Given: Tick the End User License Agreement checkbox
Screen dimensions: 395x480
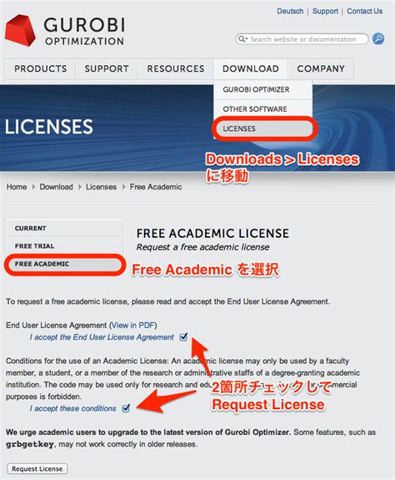Looking at the screenshot, I should point(183,337).
